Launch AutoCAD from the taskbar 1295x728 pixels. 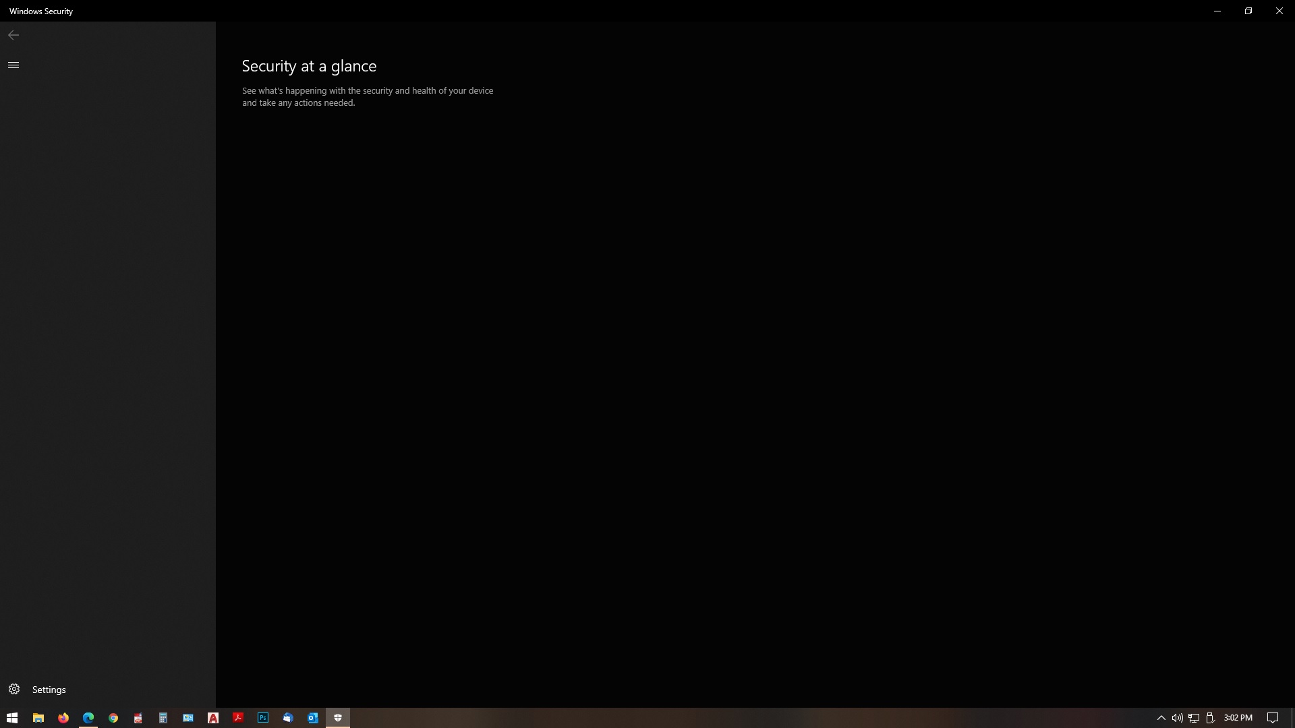point(213,718)
